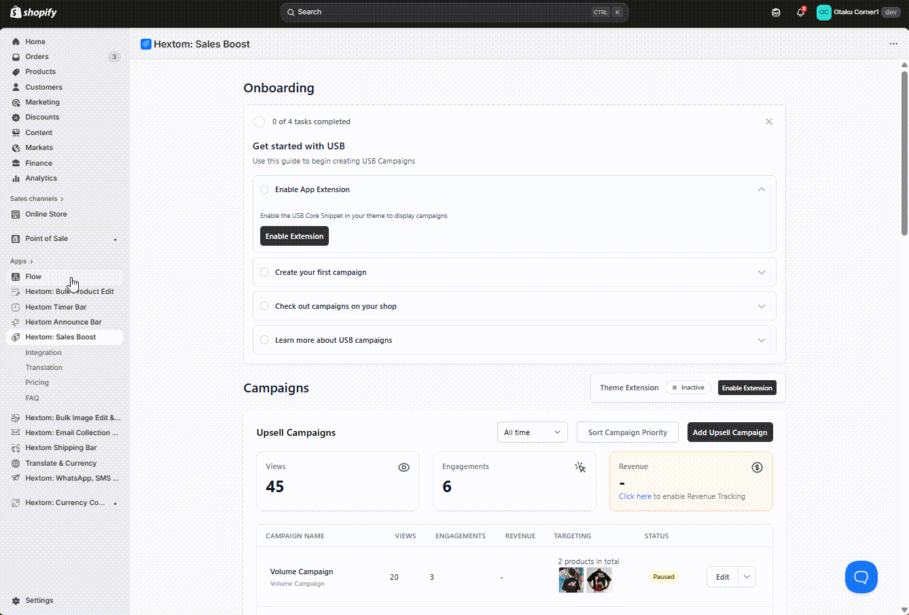Open the Translation submenu item
Image resolution: width=909 pixels, height=615 pixels.
[x=43, y=368]
